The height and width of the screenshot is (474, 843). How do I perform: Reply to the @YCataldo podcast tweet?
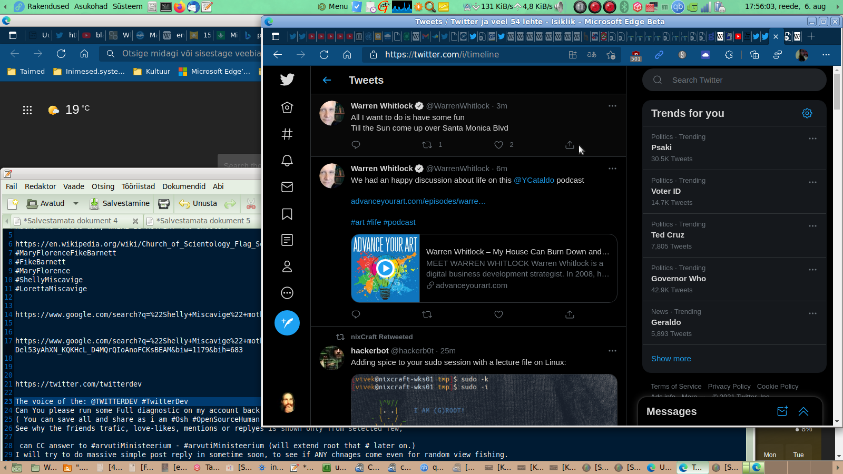[356, 314]
